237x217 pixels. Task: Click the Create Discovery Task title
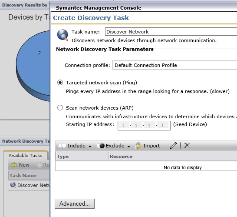point(91,18)
